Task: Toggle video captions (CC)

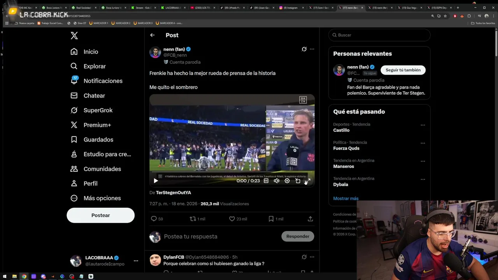Action: click(266, 180)
